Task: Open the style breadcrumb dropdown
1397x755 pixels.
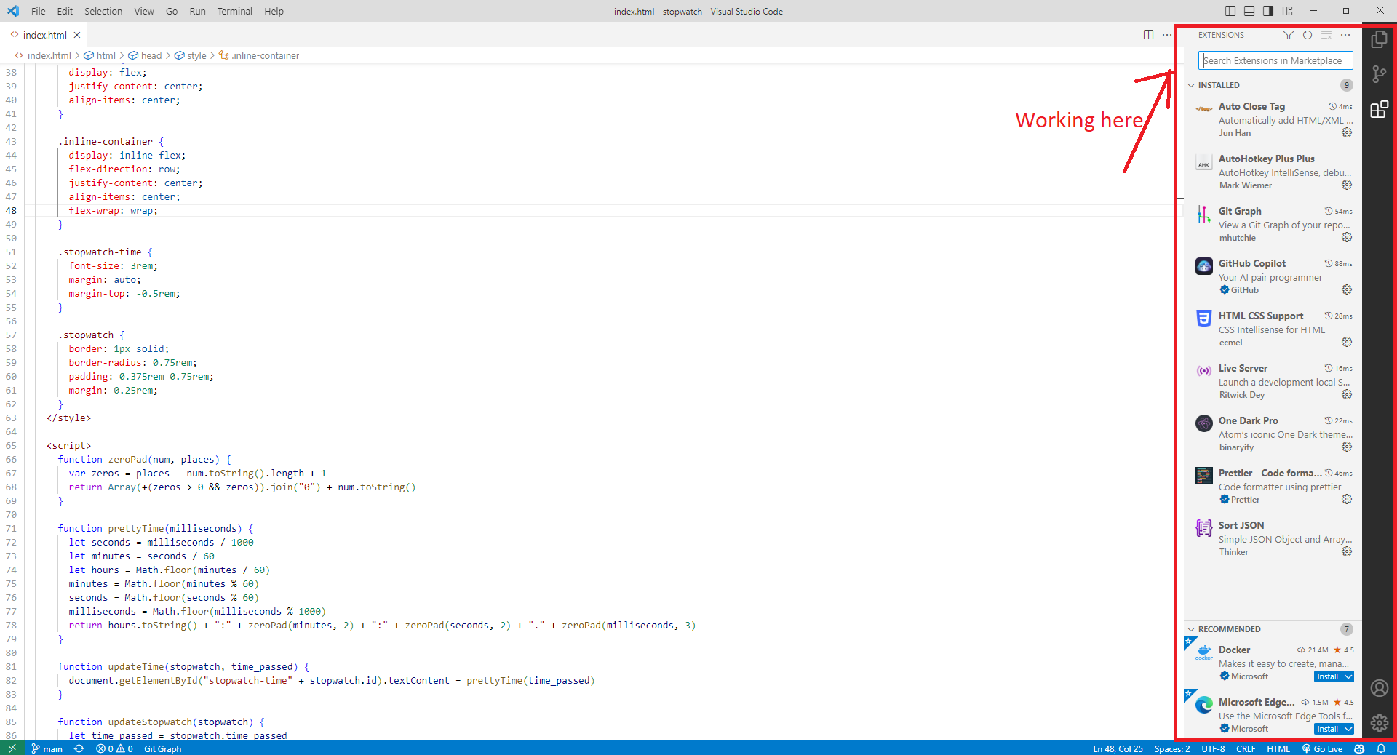Action: (196, 55)
